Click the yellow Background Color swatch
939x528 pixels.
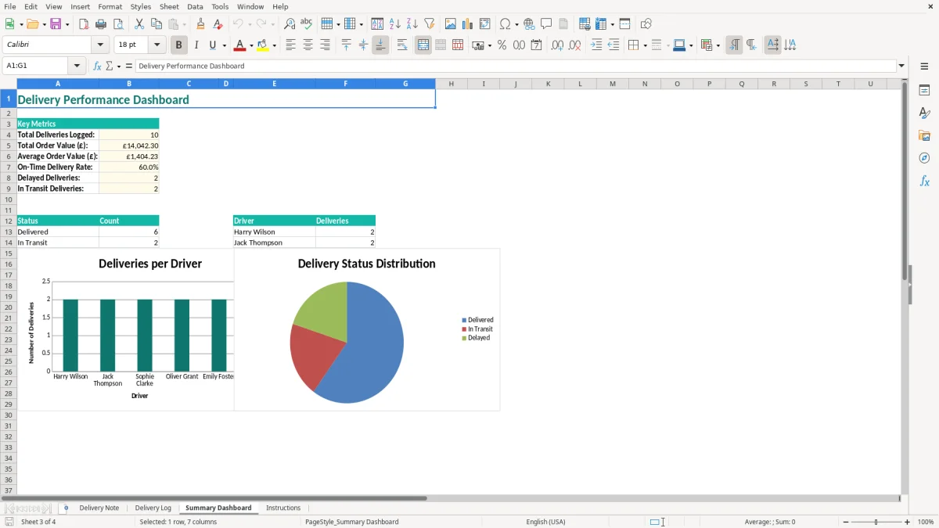click(264, 45)
